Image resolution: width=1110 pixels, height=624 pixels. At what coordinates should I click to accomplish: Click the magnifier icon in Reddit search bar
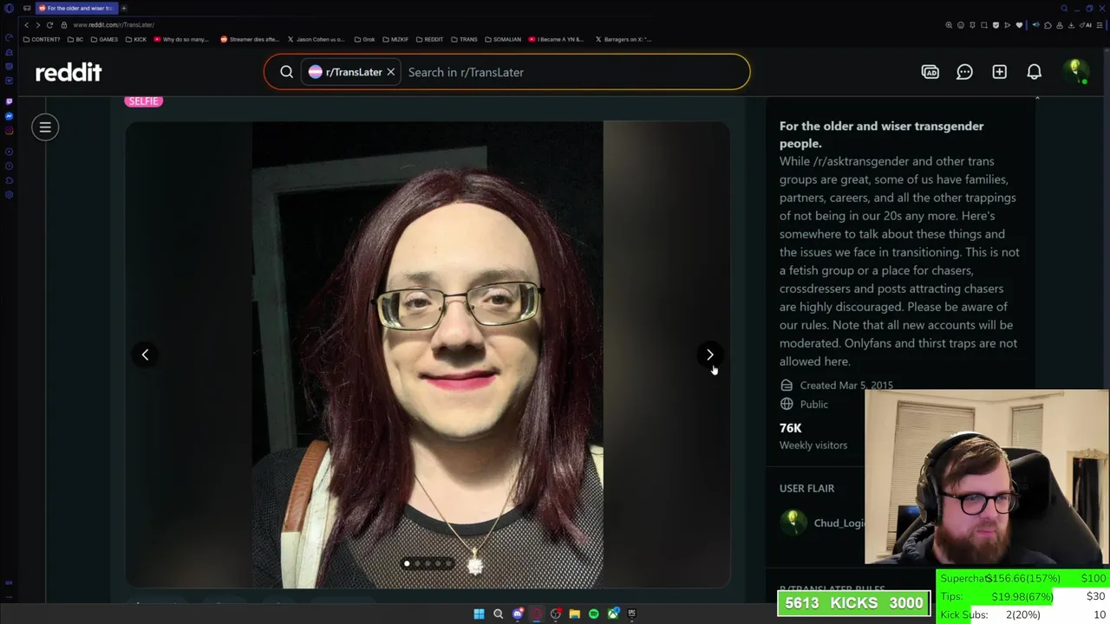point(286,72)
